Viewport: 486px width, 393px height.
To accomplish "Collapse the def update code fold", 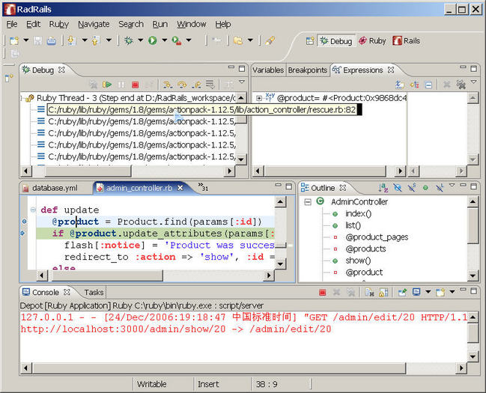I will (33, 210).
